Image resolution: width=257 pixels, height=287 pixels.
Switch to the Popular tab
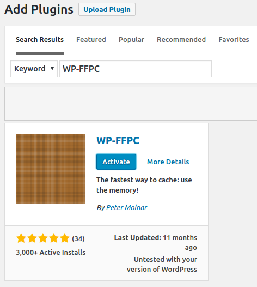(x=131, y=39)
